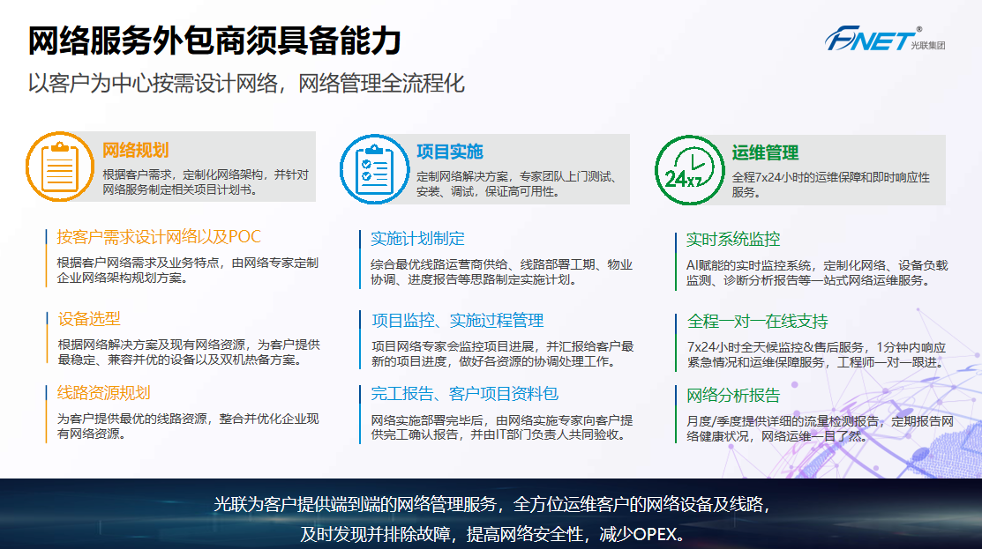Click the subtitle 以客户为中心按需设计网络
Viewport: 982px width, 549px height.
tap(246, 85)
